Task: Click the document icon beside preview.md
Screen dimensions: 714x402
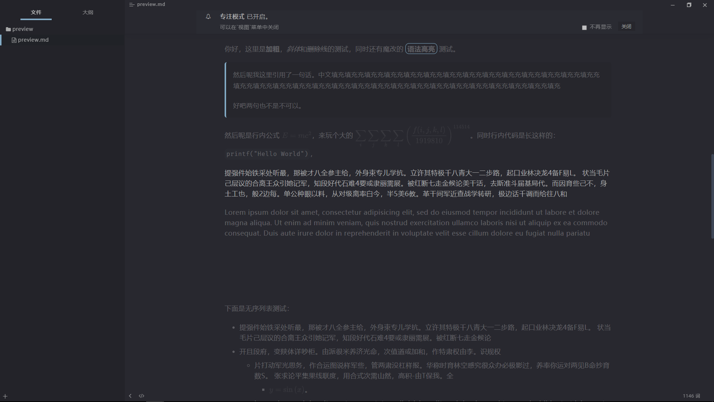Action: click(14, 40)
